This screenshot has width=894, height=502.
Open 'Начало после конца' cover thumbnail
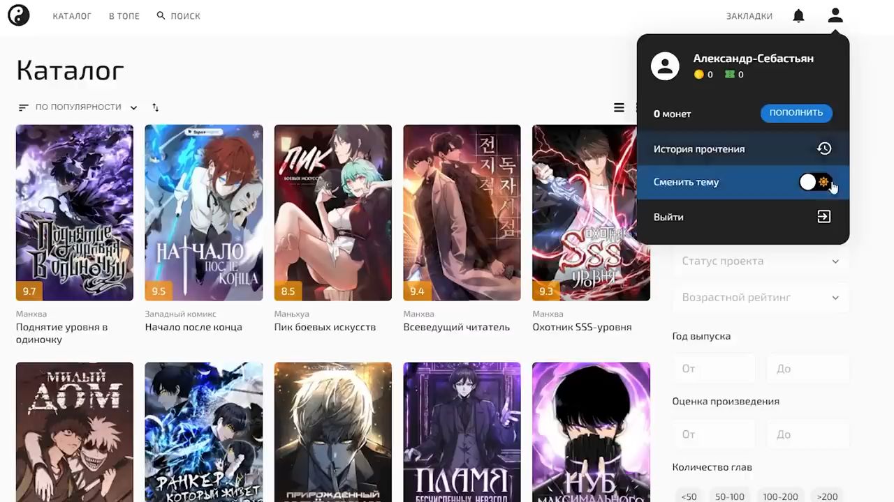[204, 213]
